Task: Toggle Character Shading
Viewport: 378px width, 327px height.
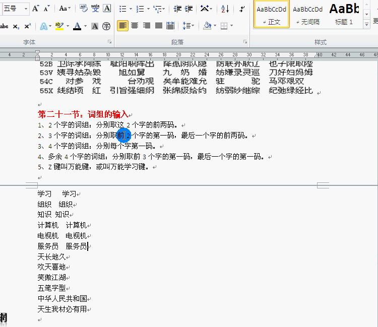Action: pos(95,26)
